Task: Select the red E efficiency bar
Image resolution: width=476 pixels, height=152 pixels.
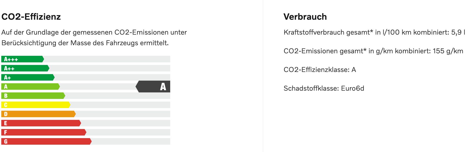Action: 41,123
